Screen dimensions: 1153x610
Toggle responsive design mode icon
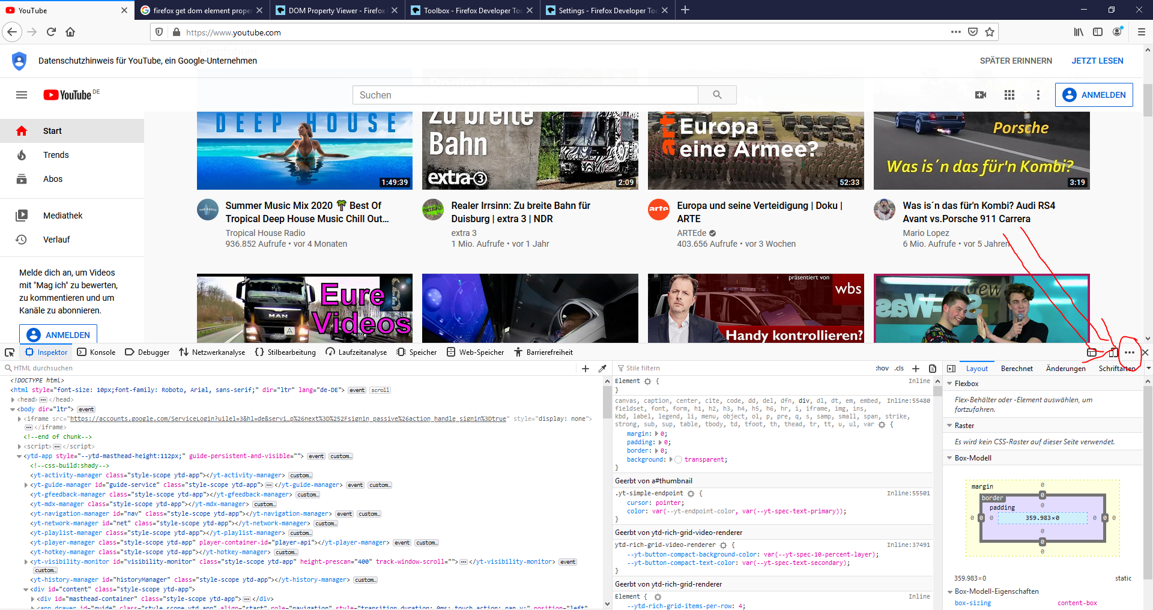(x=1113, y=352)
